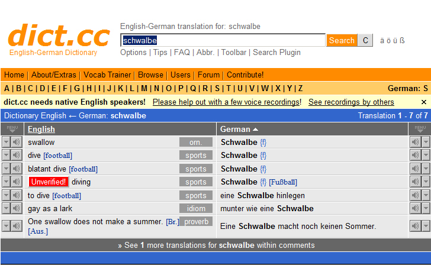Click the 'idiom' subject tag

tap(196, 208)
